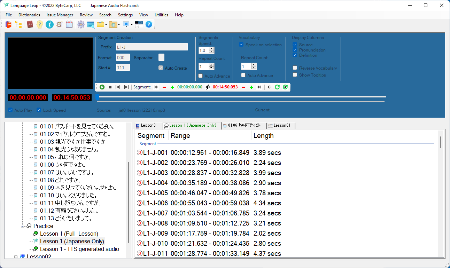The image size is (450, 268).
Task: Toggle the Auto Play checkbox
Action: click(10, 110)
